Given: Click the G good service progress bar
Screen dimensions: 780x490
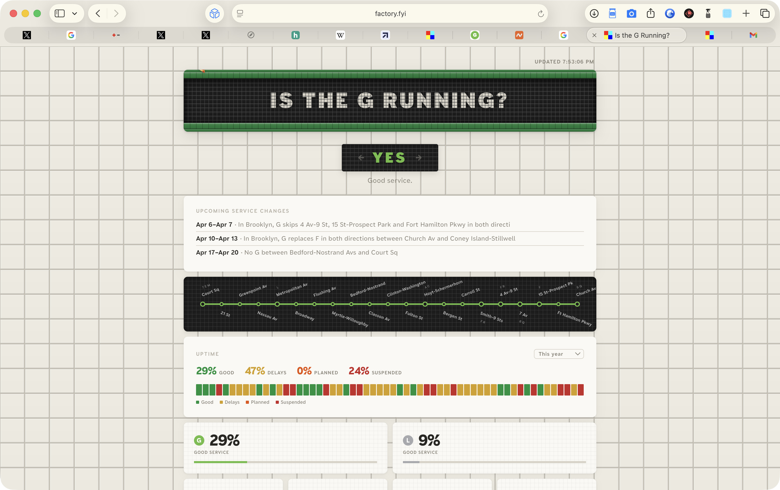Looking at the screenshot, I should (285, 462).
